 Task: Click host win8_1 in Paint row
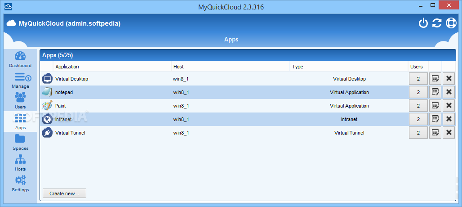[x=181, y=106]
